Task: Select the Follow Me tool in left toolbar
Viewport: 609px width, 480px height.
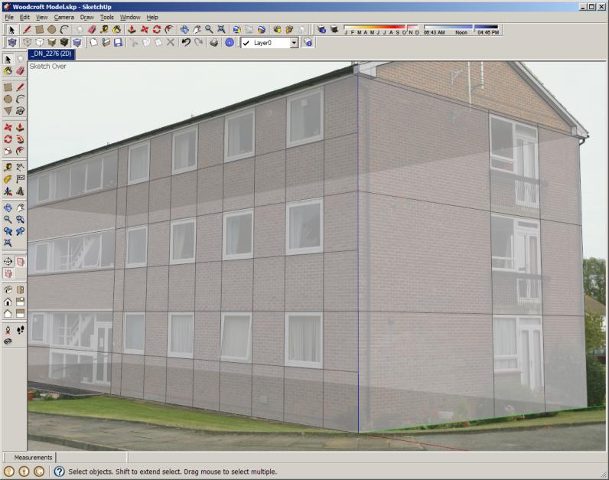Action: tap(20, 139)
